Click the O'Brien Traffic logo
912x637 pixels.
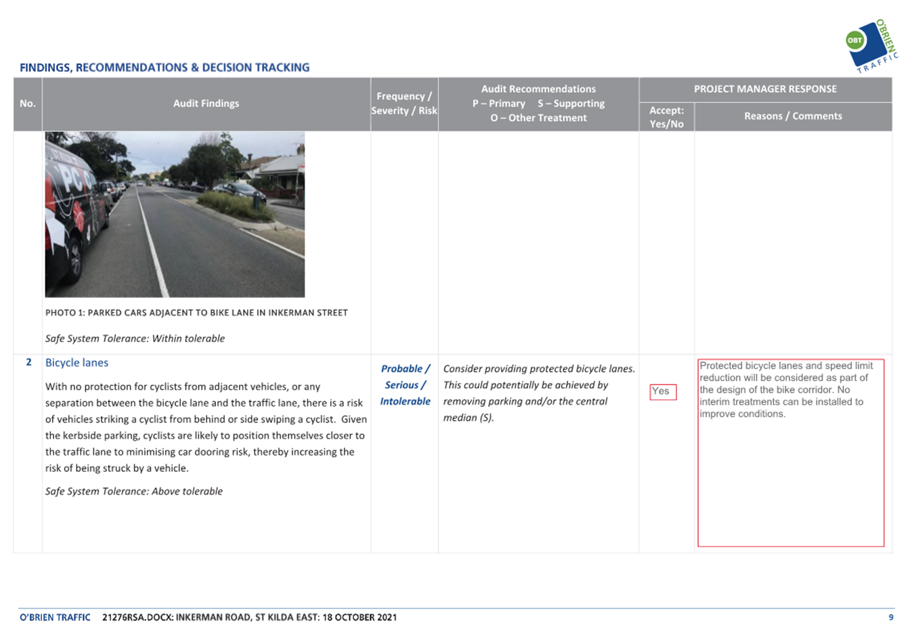tap(871, 47)
